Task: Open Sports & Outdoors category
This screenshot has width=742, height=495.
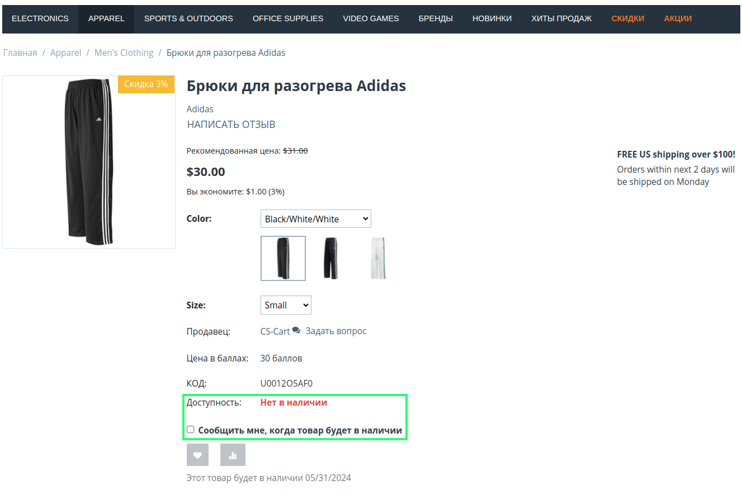Action: [x=188, y=18]
